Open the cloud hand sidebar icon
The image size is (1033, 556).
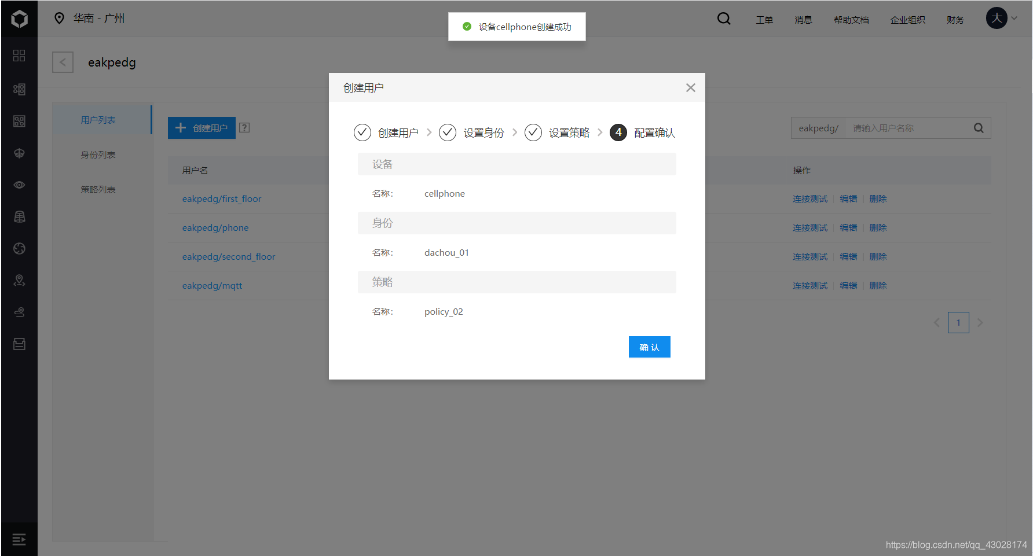click(19, 312)
